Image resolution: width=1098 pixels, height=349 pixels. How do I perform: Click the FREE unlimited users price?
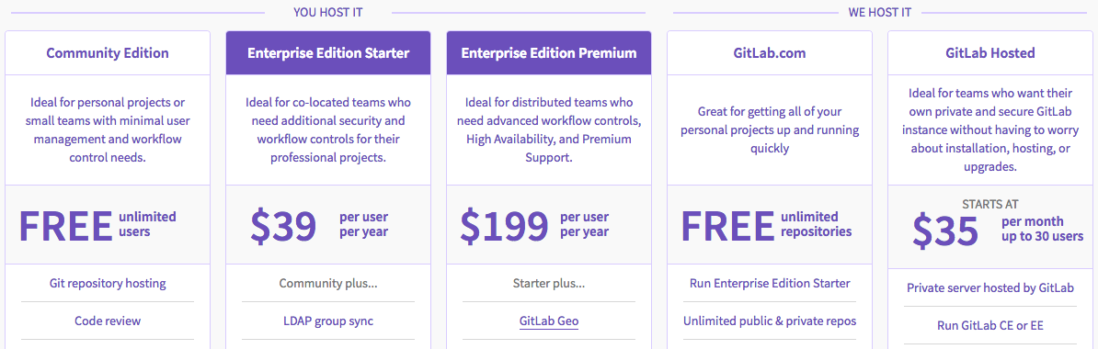tap(97, 225)
